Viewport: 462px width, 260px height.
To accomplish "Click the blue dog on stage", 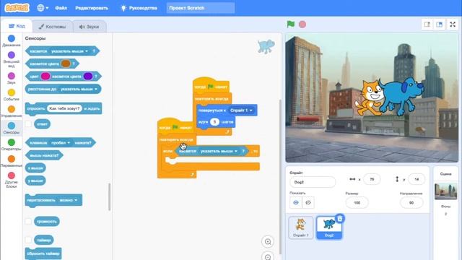I will pos(403,96).
